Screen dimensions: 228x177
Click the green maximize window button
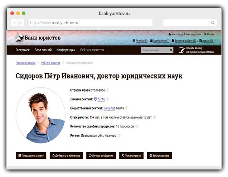[24, 13]
